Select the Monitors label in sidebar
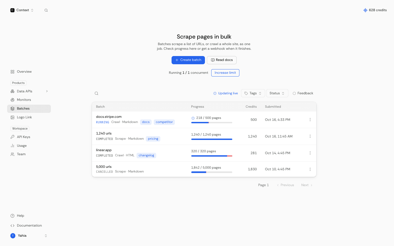The image size is (394, 246). (x=24, y=100)
